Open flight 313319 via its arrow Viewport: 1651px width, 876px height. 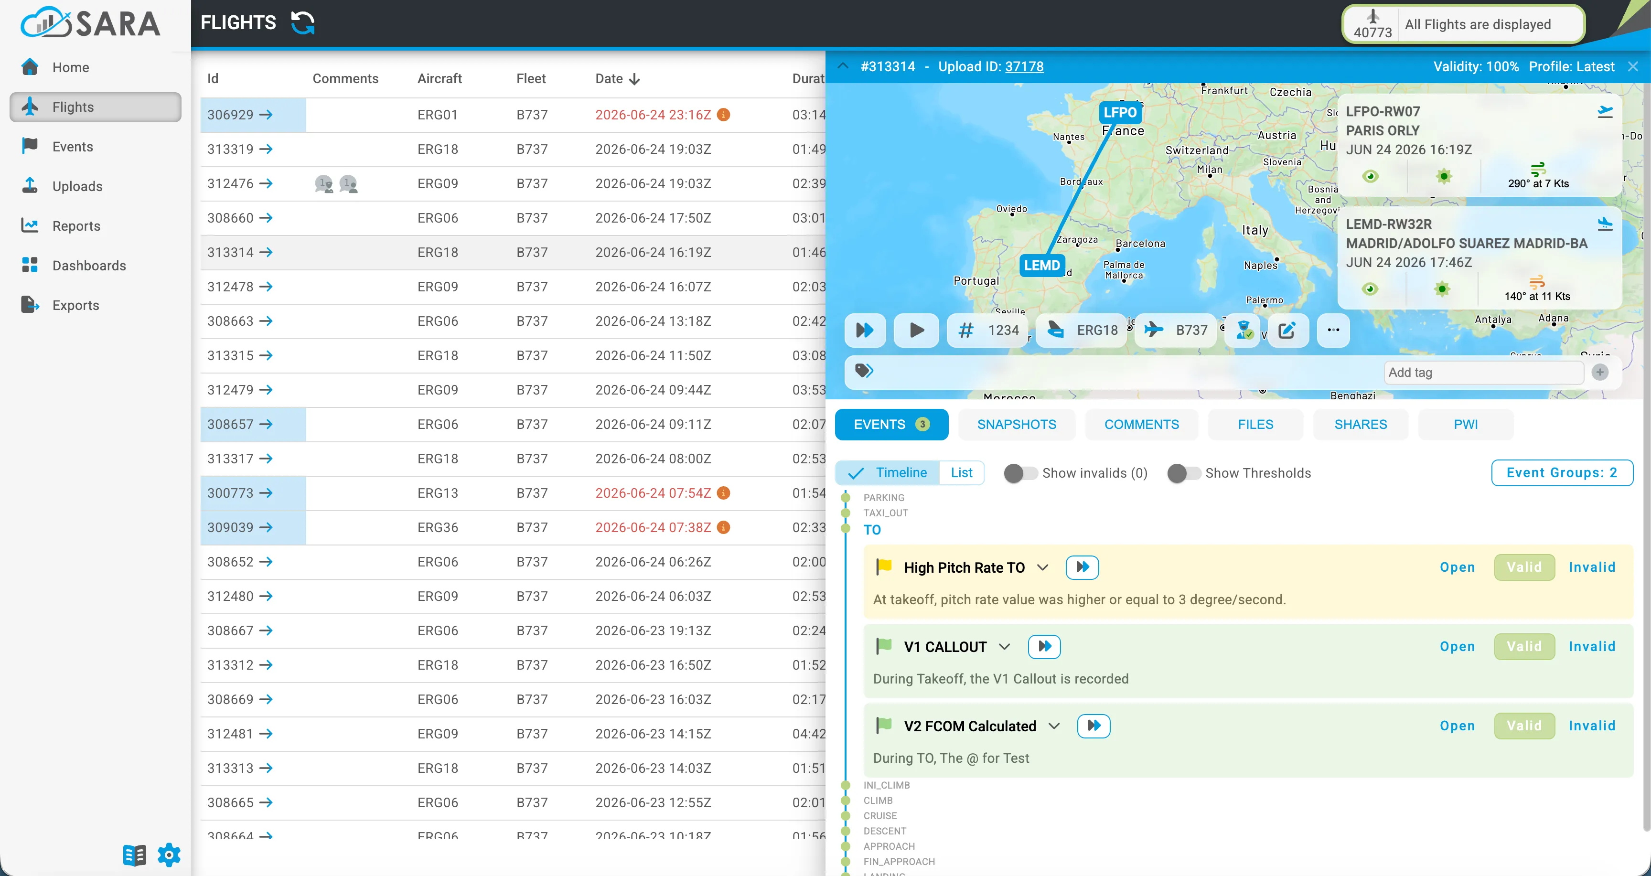coord(266,150)
